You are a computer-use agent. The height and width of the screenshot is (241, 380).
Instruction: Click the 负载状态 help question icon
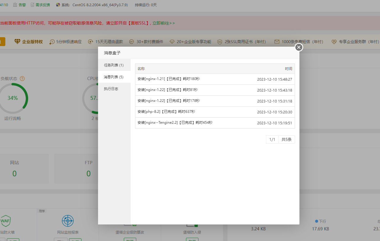click(22, 79)
